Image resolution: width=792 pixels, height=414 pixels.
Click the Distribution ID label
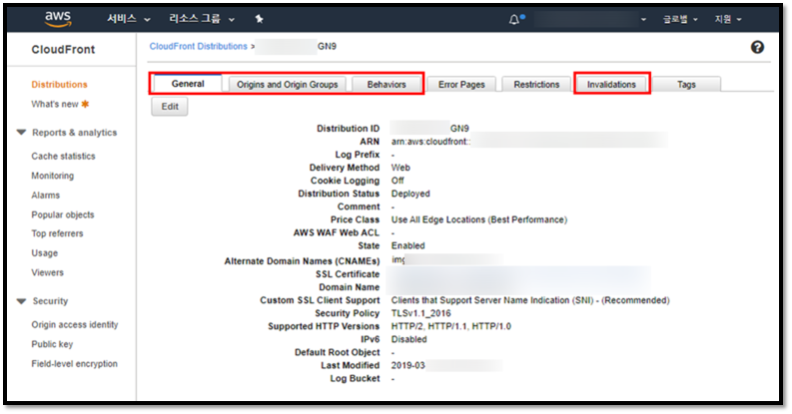348,129
